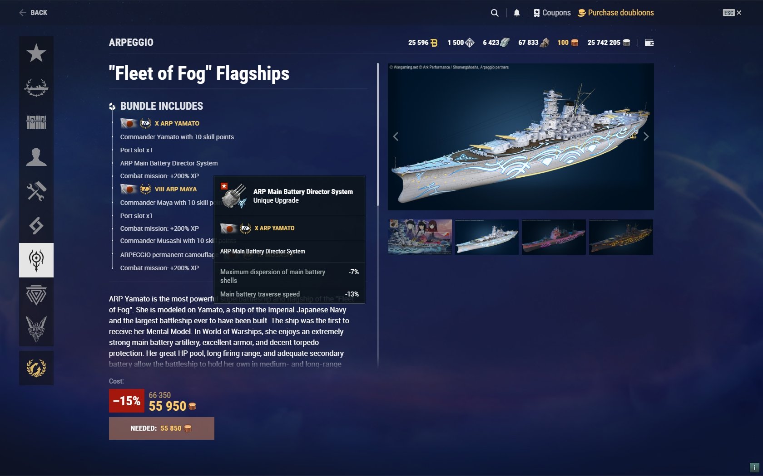Open the wallet icon beside credits

pyautogui.click(x=649, y=43)
